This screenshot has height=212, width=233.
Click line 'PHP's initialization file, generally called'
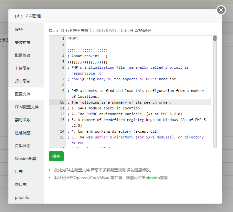tap(128, 70)
